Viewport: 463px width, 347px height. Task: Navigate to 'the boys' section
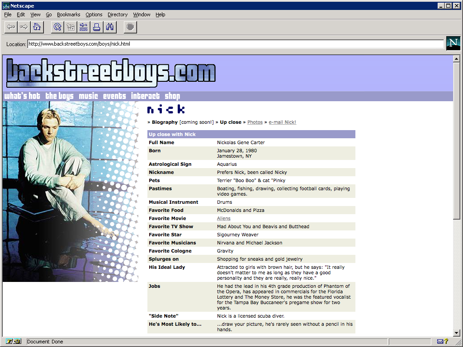59,96
